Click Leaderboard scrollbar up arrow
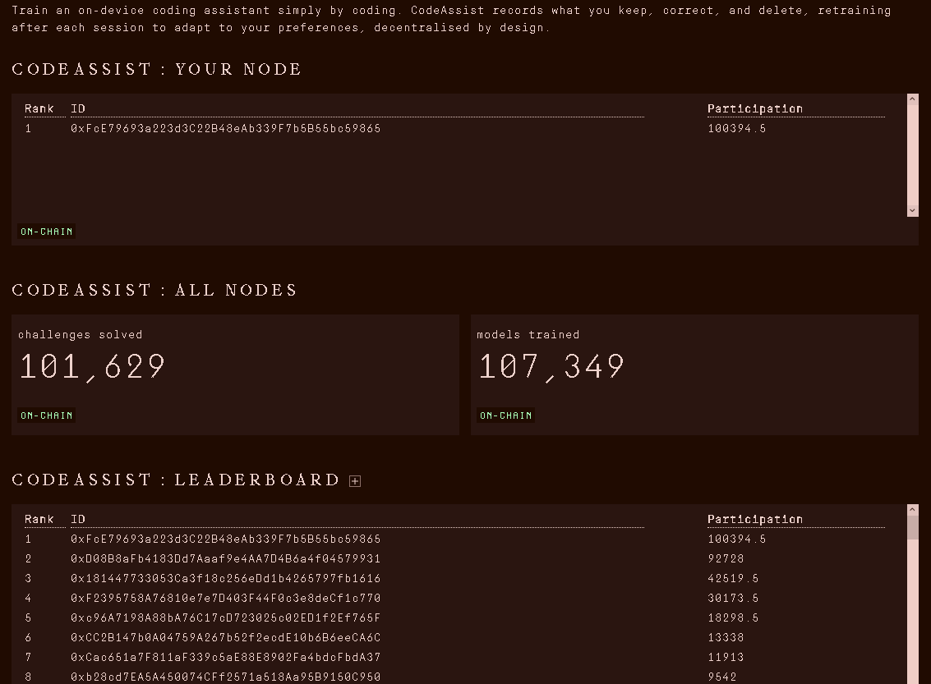Viewport: 931px width, 684px height. coord(913,510)
